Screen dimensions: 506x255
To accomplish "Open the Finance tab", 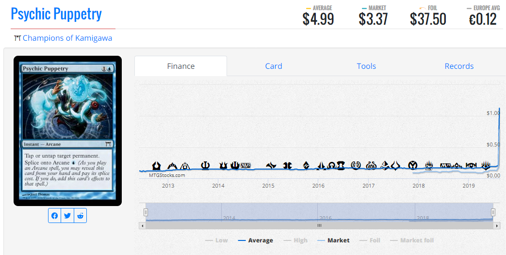I will 180,66.
